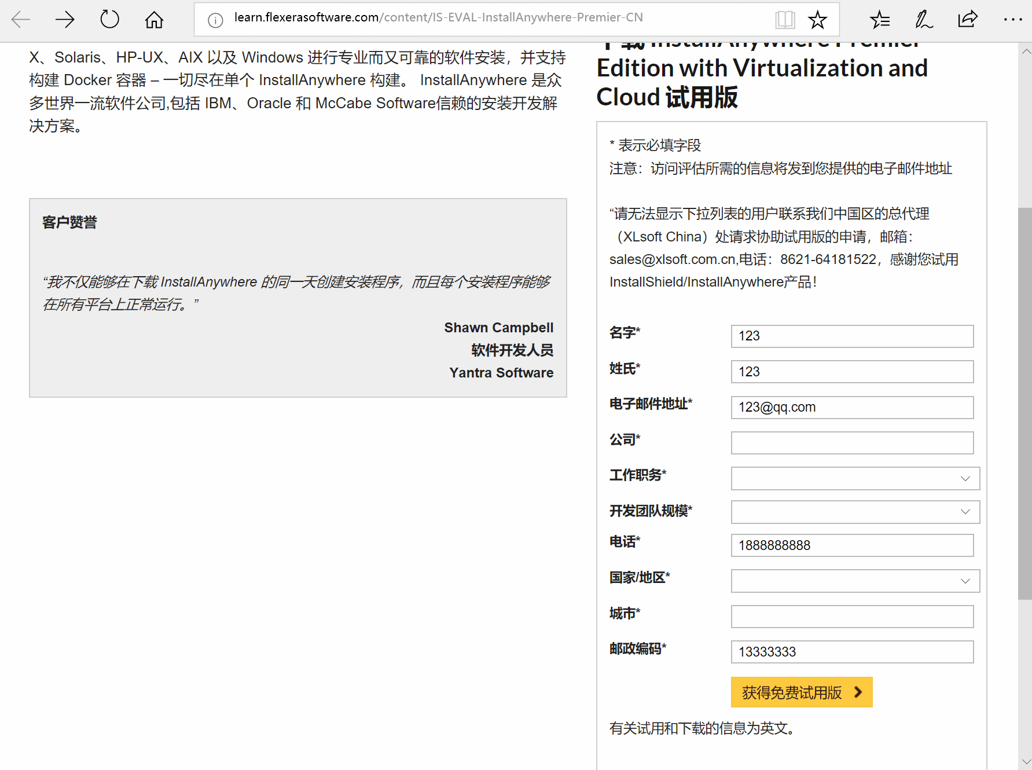Click the sales@xlsoft.com.cn email text
Viewport: 1032px width, 770px height.
673,259
